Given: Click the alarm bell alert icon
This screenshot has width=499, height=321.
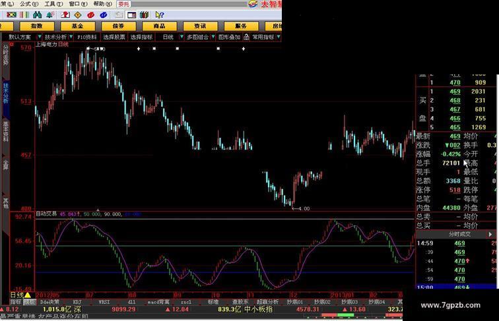Looking at the screenshot, I should pos(50,15).
